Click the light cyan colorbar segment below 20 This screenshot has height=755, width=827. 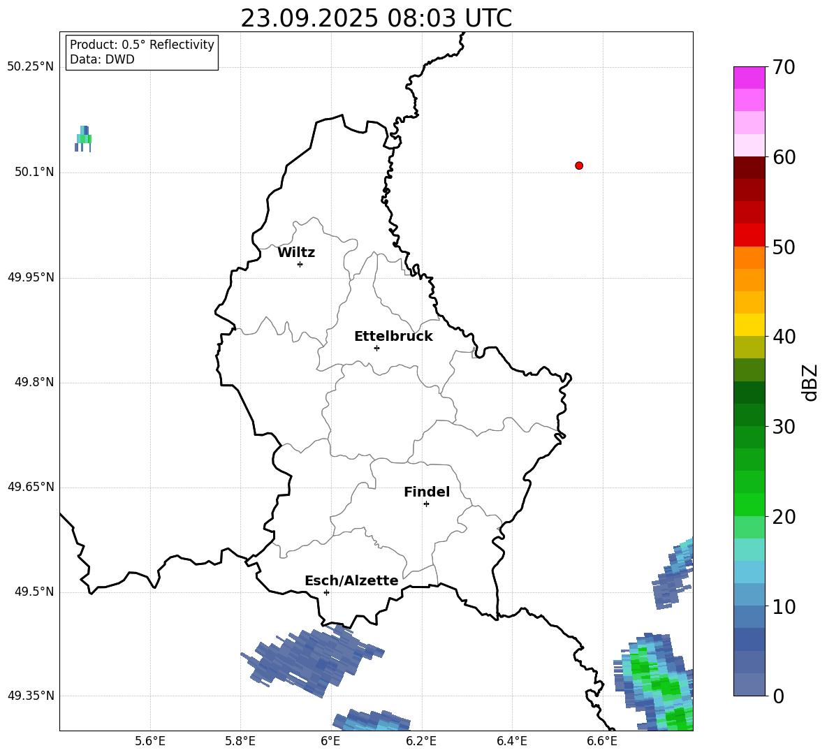coord(749,550)
